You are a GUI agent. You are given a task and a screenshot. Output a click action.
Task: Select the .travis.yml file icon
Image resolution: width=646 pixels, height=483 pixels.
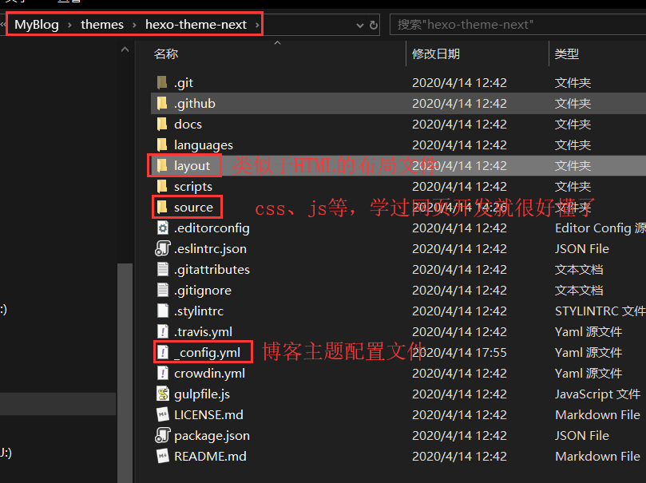click(162, 331)
